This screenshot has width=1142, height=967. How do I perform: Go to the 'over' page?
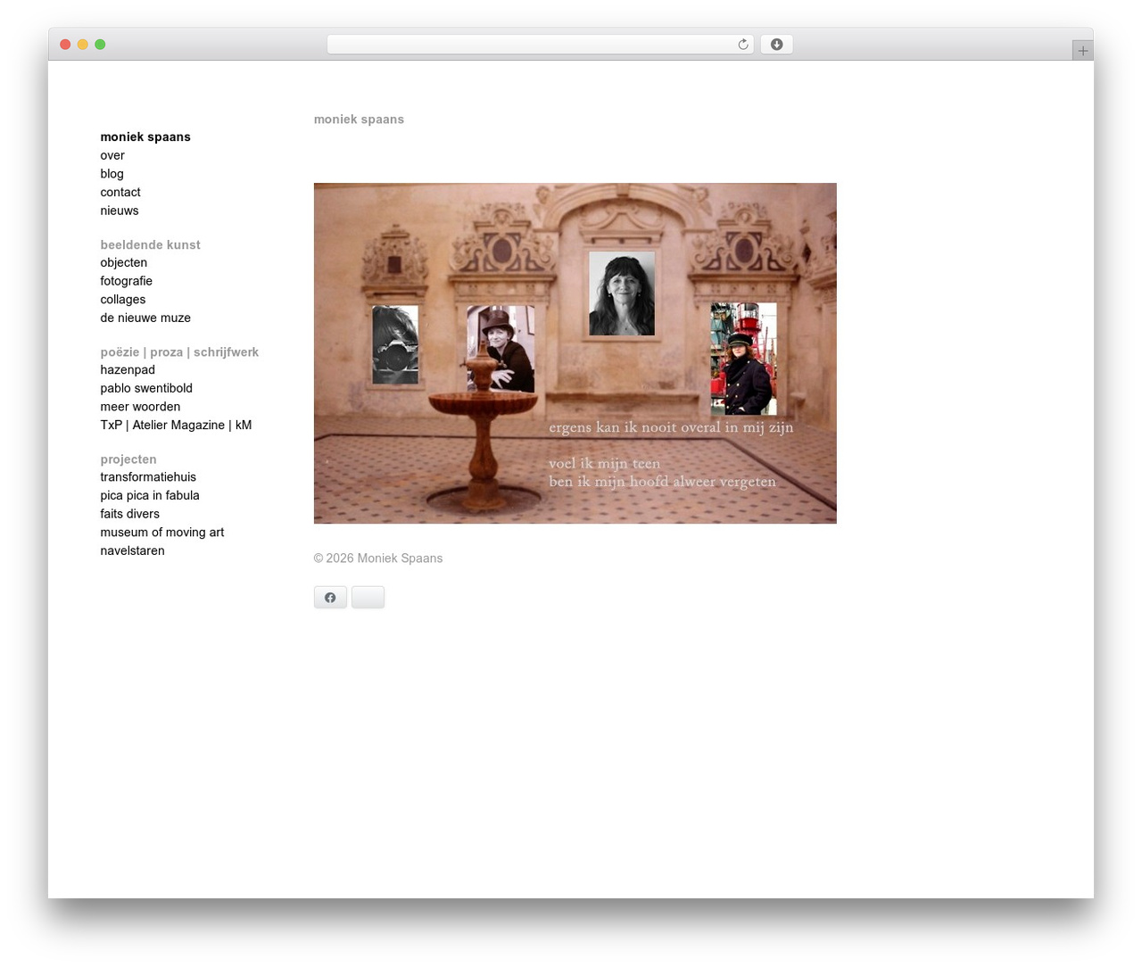[x=112, y=155]
